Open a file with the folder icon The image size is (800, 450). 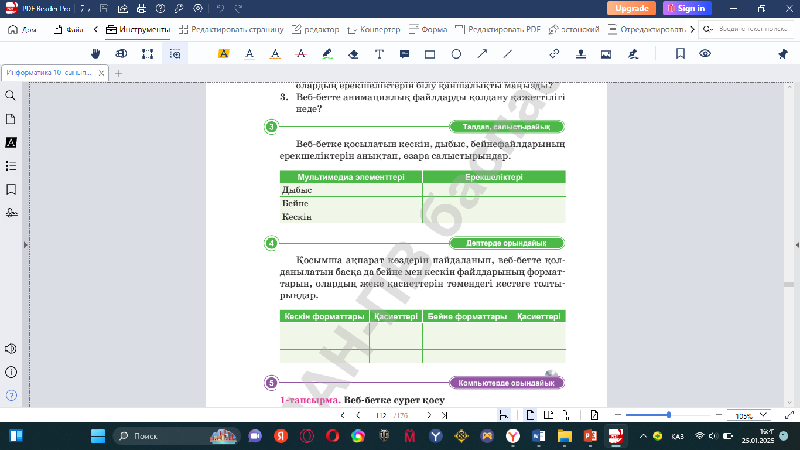point(86,8)
